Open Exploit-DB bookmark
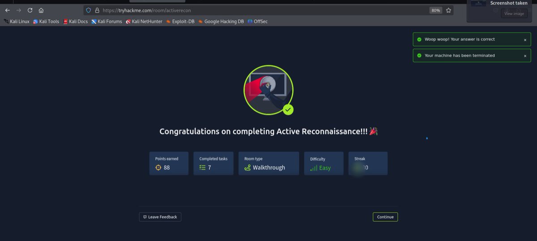 180,21
